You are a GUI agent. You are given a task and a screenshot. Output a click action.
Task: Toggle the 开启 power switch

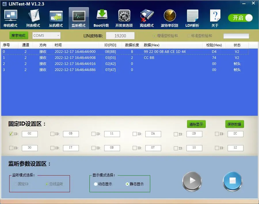point(240,18)
